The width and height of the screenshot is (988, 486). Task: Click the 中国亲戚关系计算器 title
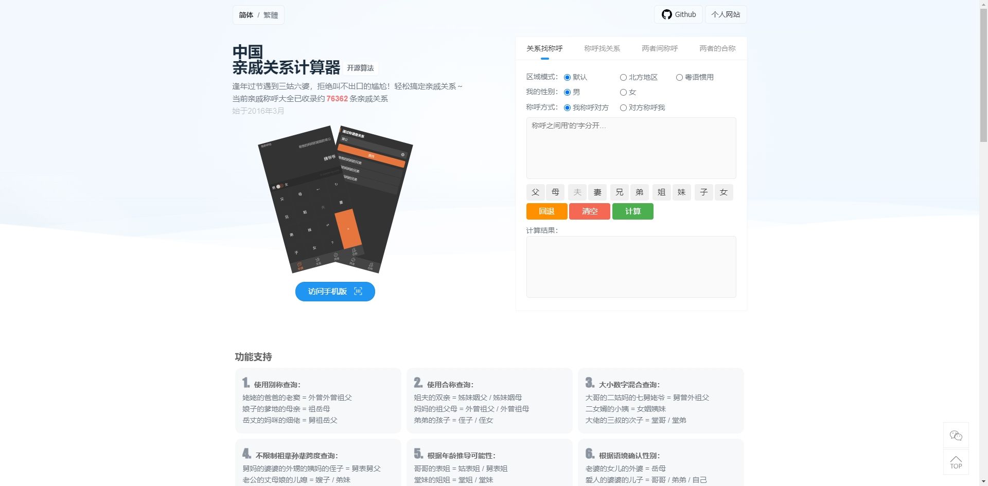[x=286, y=60]
